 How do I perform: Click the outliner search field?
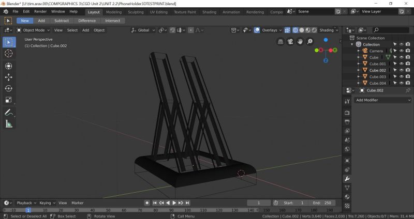(391, 30)
